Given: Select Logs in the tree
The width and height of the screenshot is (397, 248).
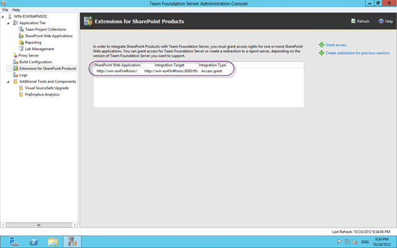Looking at the screenshot, I should (24, 75).
